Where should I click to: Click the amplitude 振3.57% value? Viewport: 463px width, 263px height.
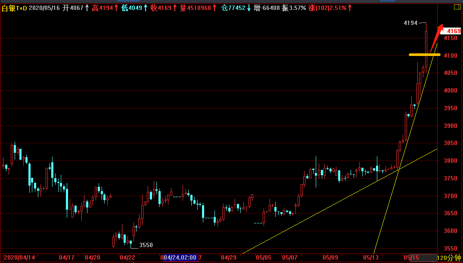click(x=294, y=8)
